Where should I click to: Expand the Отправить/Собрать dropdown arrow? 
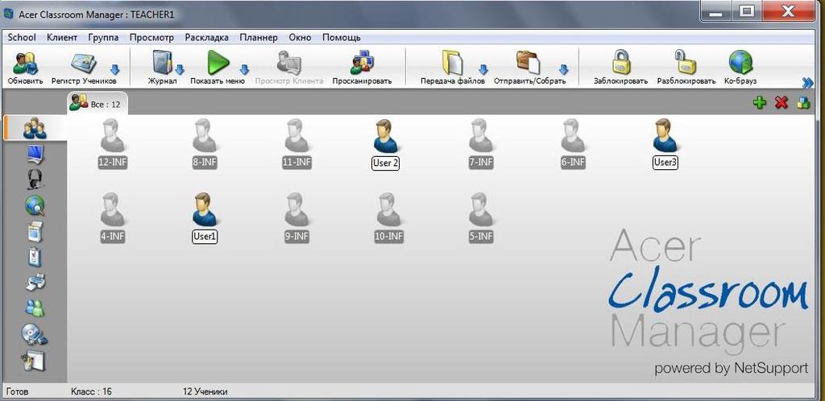tap(563, 70)
